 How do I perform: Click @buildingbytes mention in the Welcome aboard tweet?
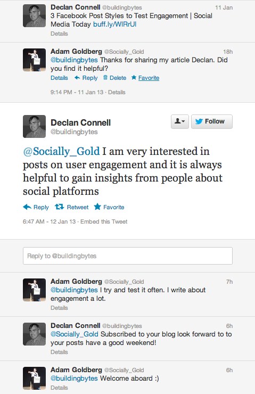pos(74,379)
